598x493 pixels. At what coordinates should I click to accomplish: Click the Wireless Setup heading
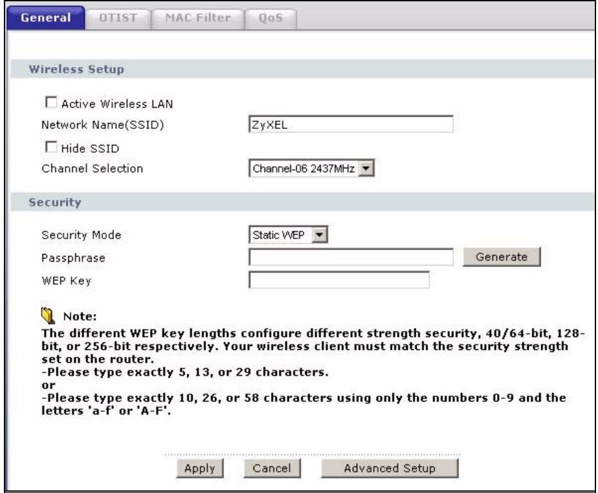pos(77,69)
